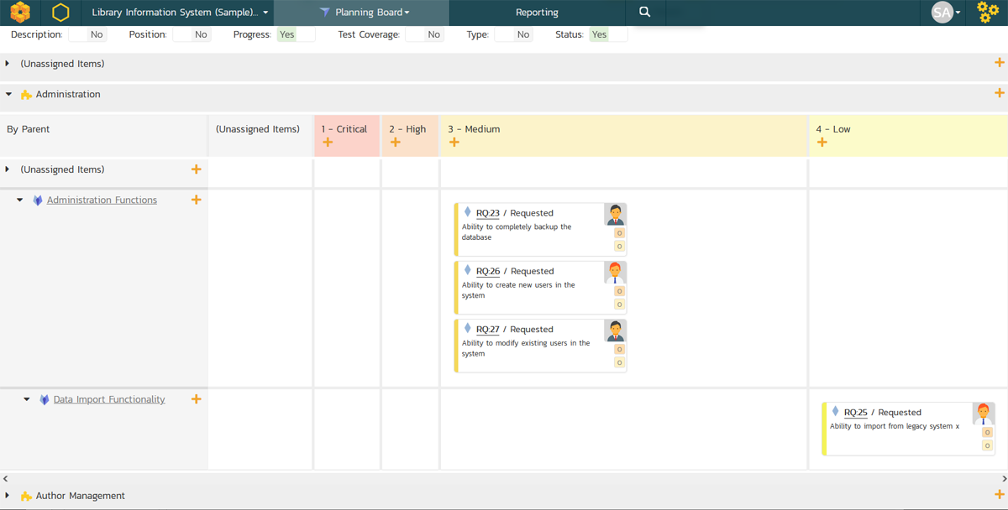This screenshot has height=510, width=1008.
Task: Open the Reporting menu
Action: pos(537,13)
